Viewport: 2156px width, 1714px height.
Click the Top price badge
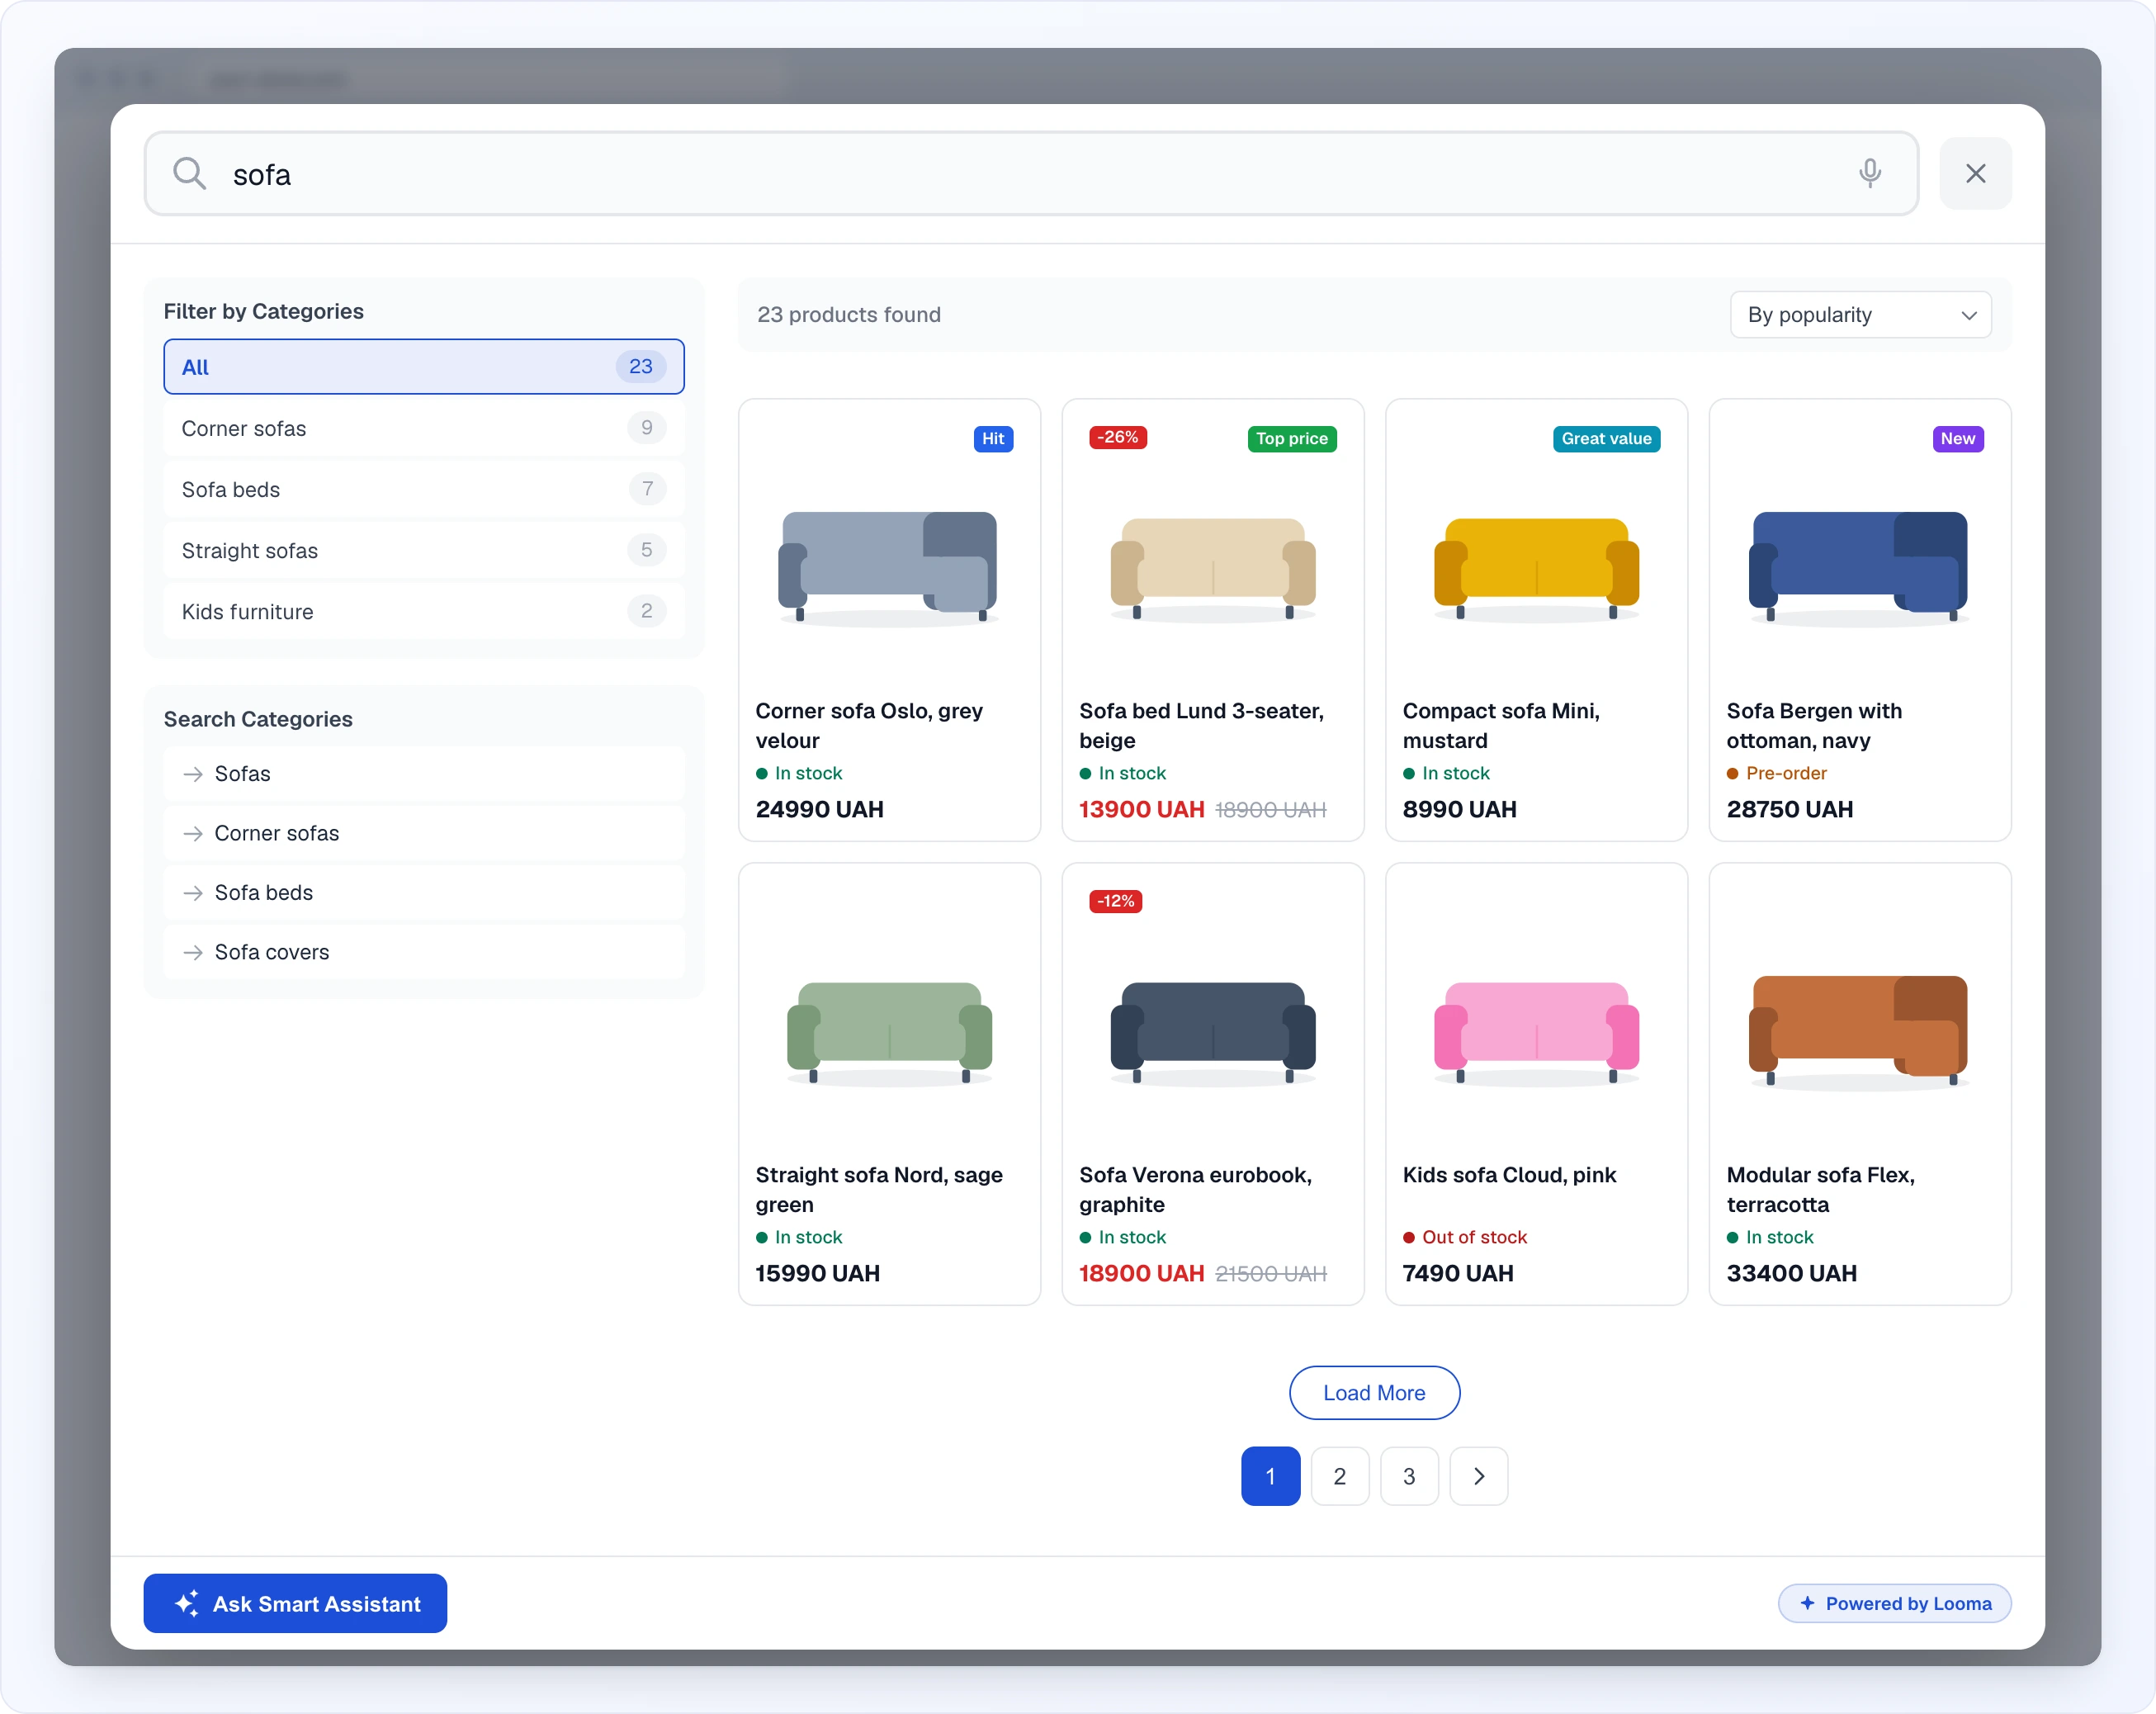pyautogui.click(x=1291, y=438)
